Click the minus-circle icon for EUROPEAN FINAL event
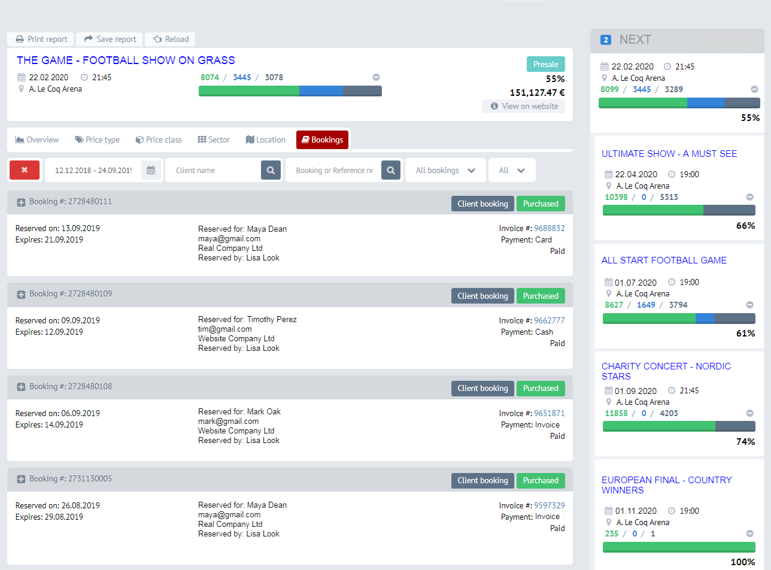 749,533
